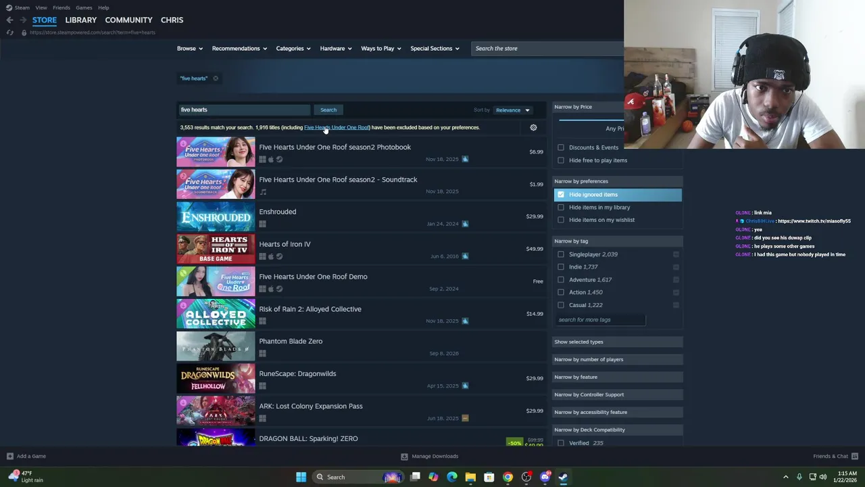Click the volume tray icon
The width and height of the screenshot is (865, 487).
click(823, 477)
